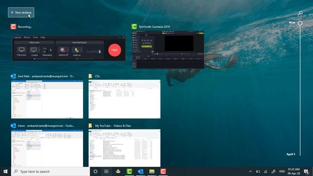Open Tools menu in Recorder window
313x176 pixels.
[35, 37]
